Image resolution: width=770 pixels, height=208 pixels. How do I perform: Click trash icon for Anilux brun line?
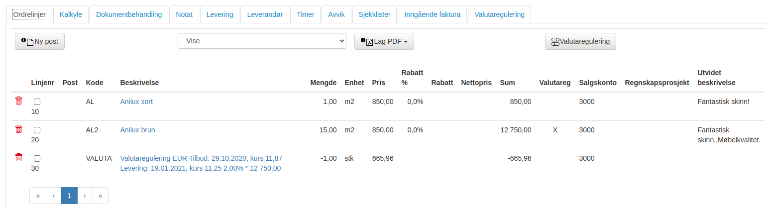click(19, 129)
